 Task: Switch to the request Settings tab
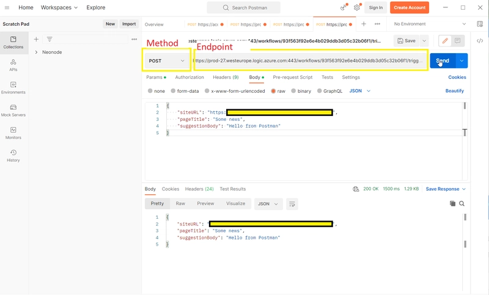point(351,77)
